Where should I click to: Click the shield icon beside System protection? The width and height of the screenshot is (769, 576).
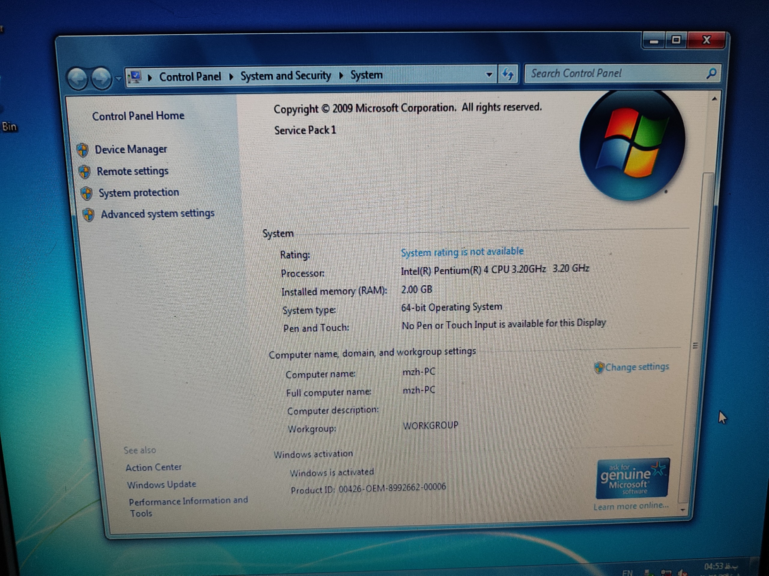87,193
